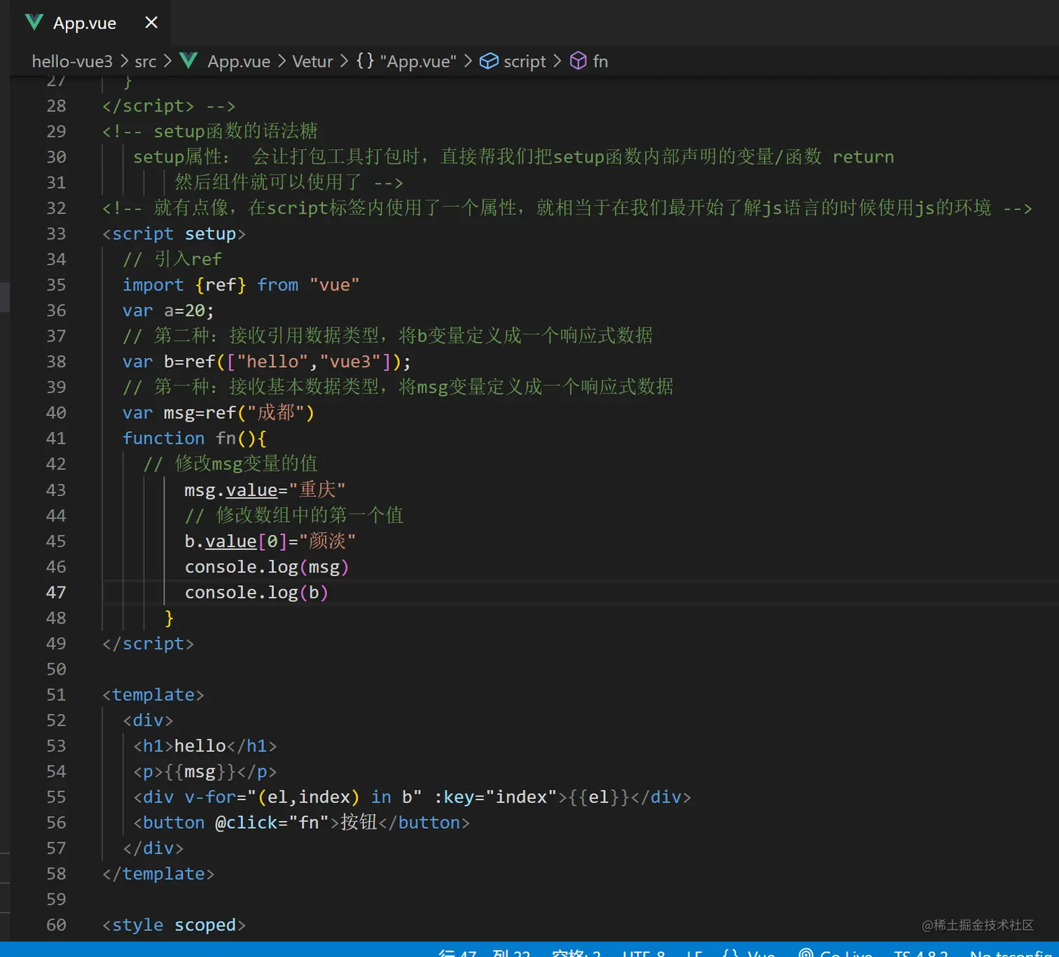Click "a=20;" on line 36
The image size is (1059, 957).
pyautogui.click(x=189, y=310)
